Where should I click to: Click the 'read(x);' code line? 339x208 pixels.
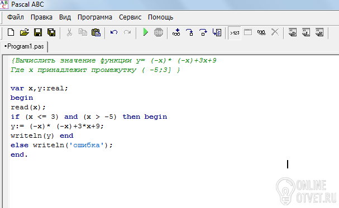point(28,107)
